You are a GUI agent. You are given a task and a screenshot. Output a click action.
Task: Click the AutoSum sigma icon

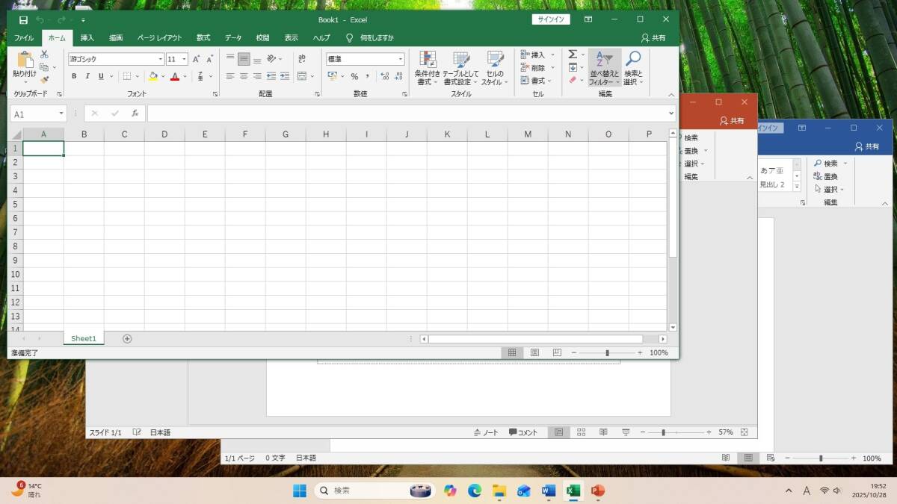(x=573, y=55)
